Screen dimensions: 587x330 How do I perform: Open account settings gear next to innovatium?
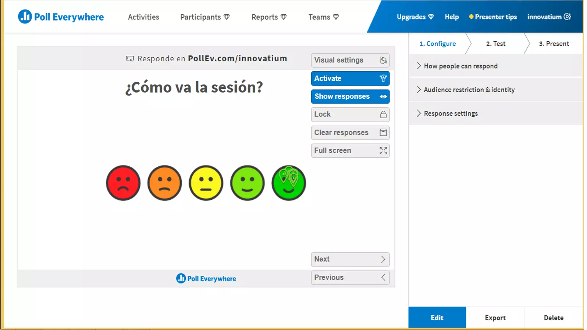coord(568,17)
